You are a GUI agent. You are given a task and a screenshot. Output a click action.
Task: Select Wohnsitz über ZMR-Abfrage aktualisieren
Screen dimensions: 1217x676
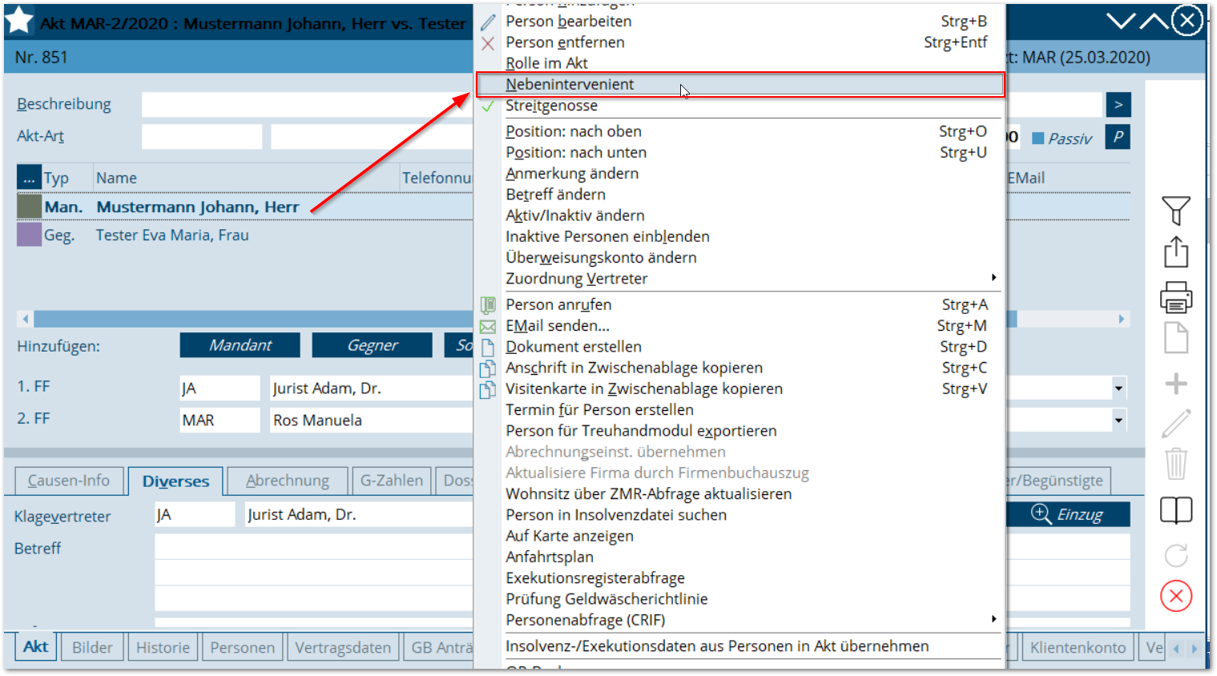tap(739, 494)
